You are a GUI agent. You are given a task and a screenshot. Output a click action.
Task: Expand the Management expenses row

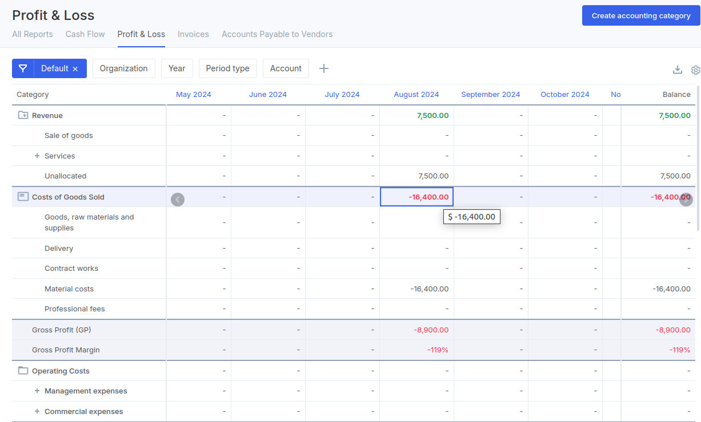(37, 391)
